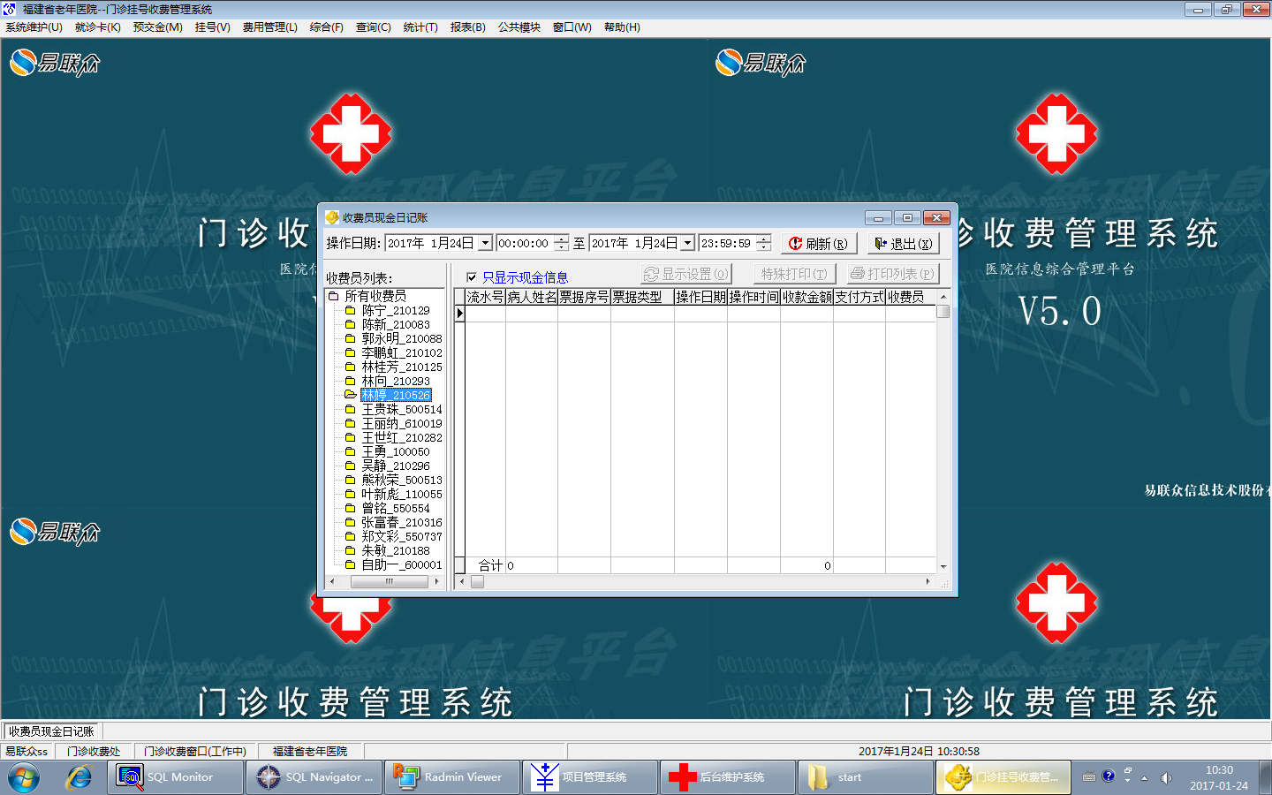Click the end time field 23:59:59
The width and height of the screenshot is (1272, 795).
click(x=727, y=243)
